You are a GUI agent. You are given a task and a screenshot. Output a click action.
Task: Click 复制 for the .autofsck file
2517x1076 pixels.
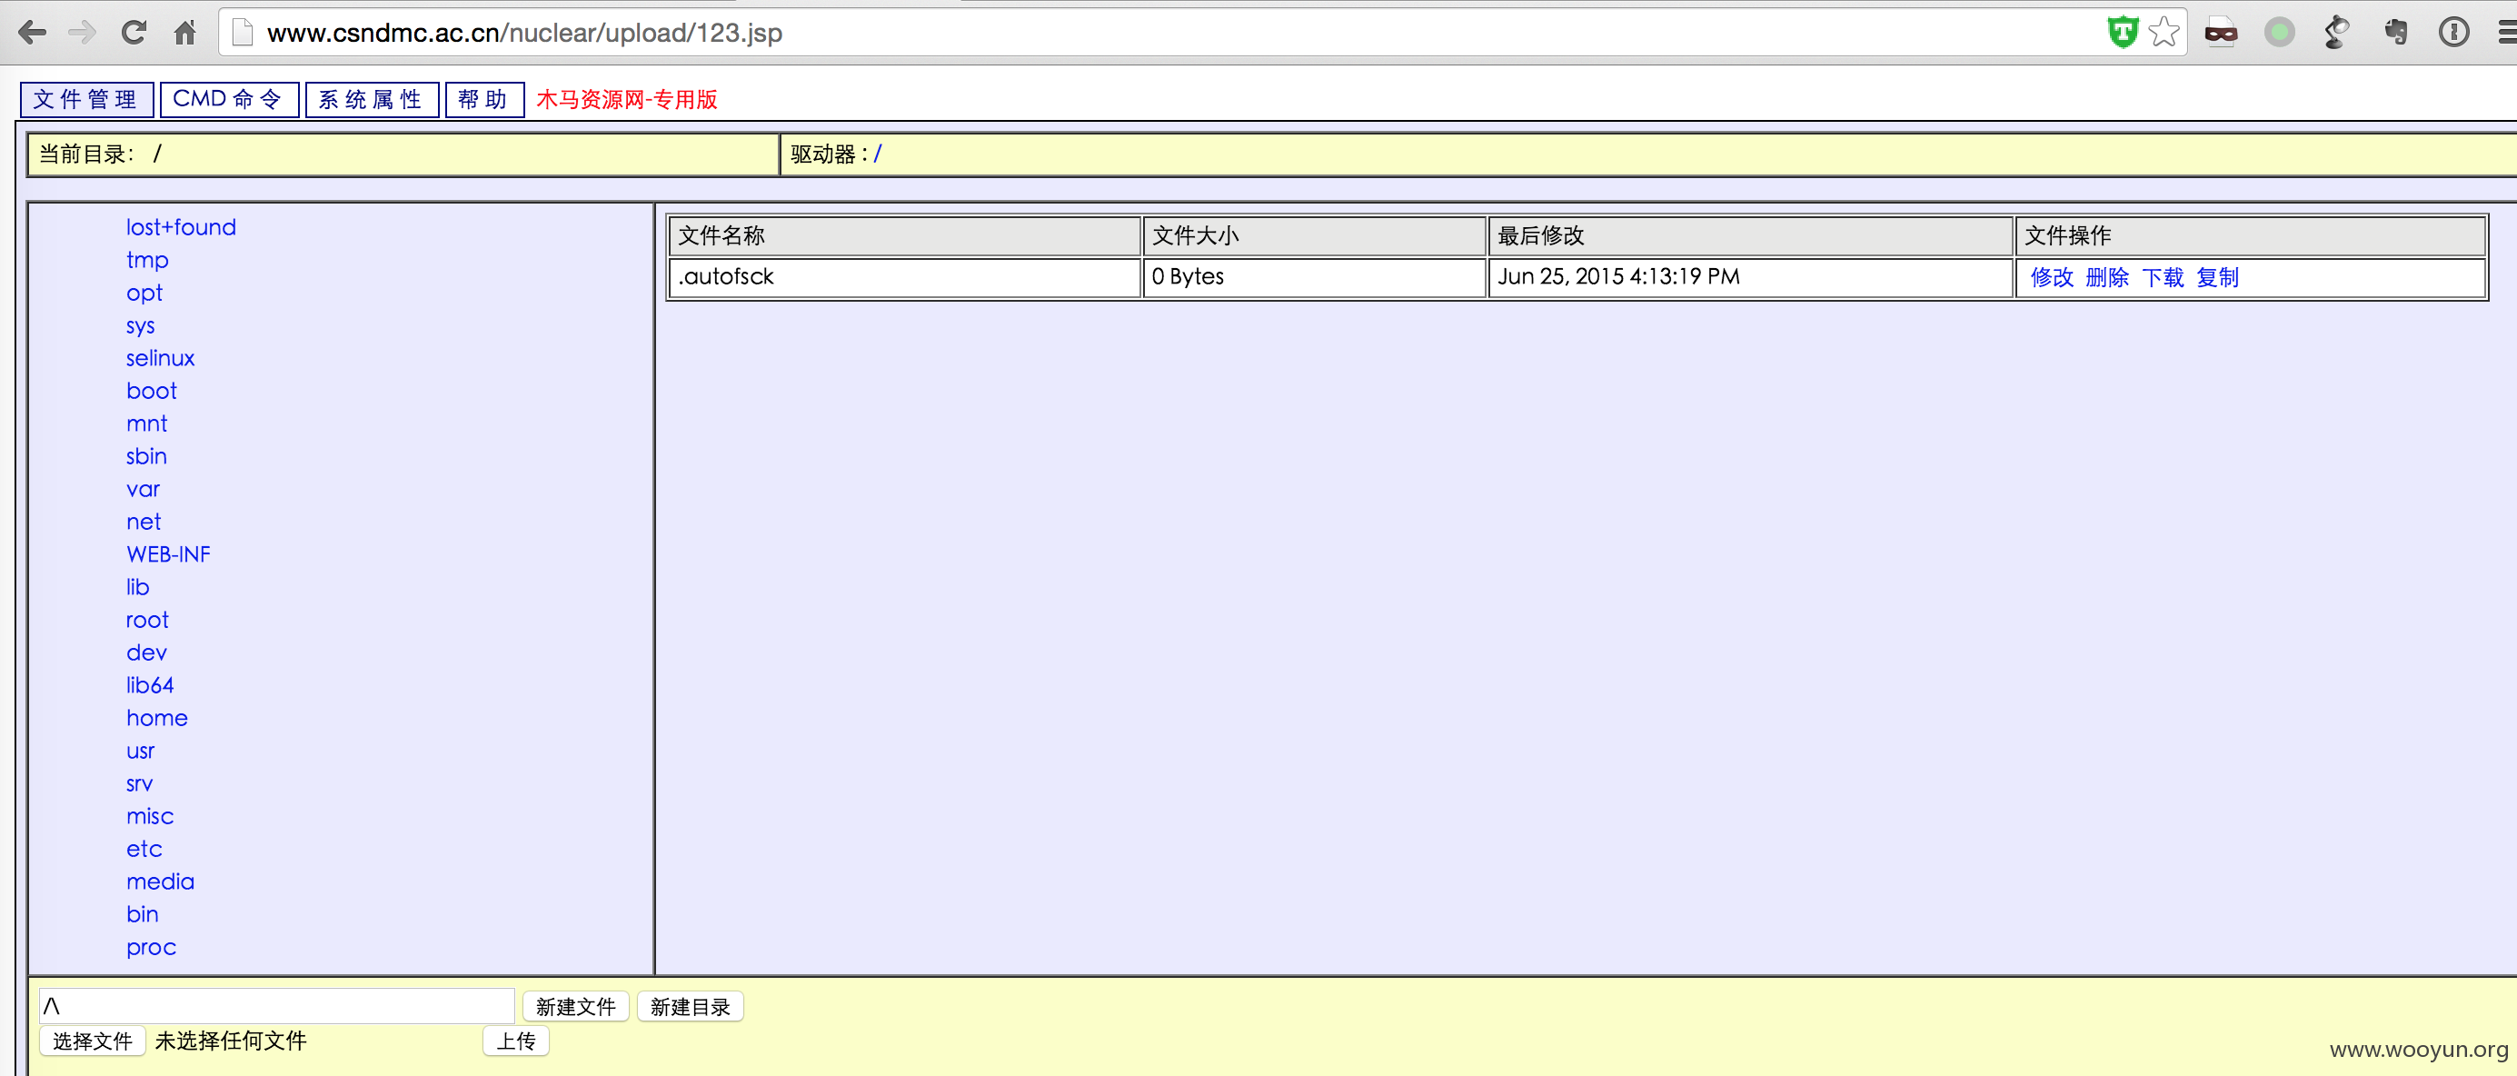pos(2217,277)
